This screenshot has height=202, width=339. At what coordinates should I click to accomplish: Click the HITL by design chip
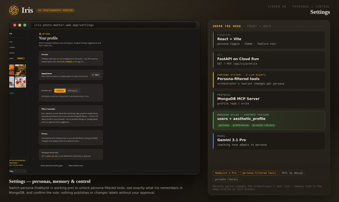[x=292, y=173]
